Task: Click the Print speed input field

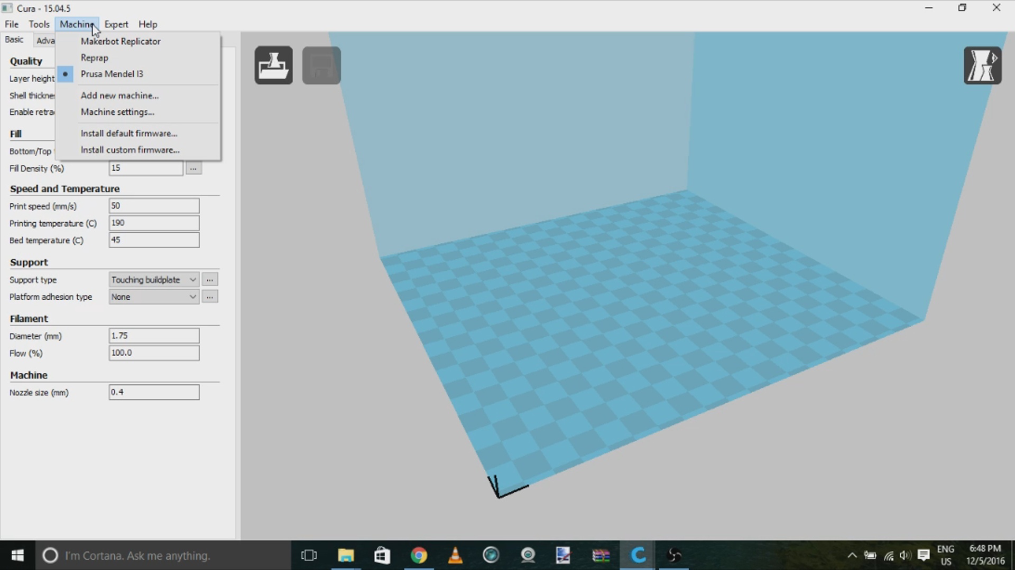Action: [154, 206]
